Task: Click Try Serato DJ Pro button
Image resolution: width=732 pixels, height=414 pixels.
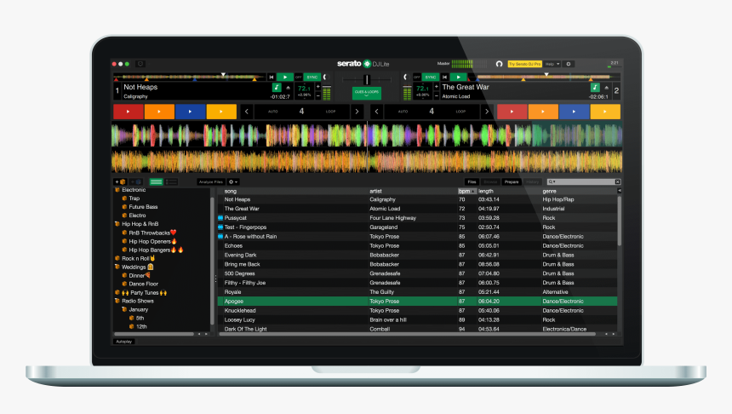Action: [524, 64]
